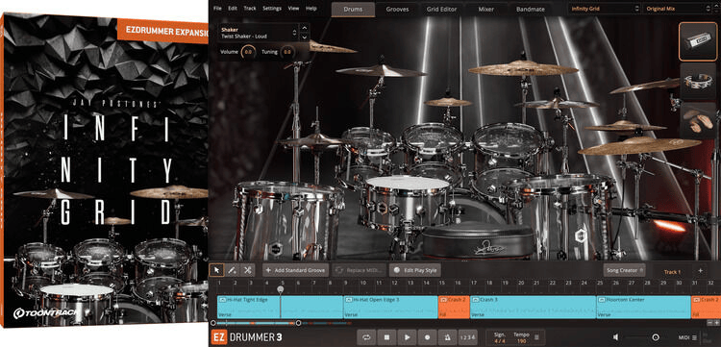
Task: Open the Track menu
Action: (250, 9)
